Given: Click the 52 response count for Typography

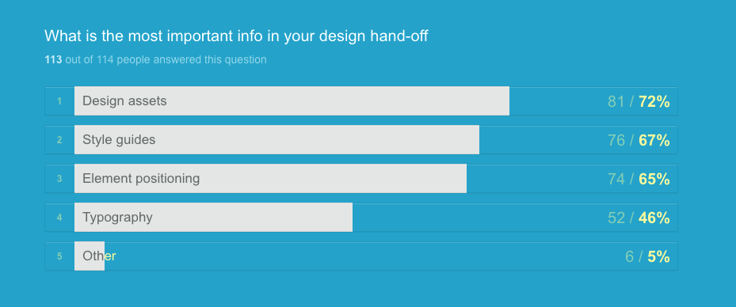Looking at the screenshot, I should point(616,218).
